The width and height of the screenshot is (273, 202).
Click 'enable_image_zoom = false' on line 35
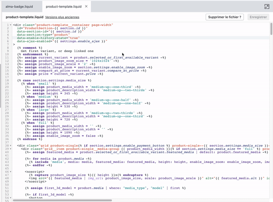pos(71,136)
